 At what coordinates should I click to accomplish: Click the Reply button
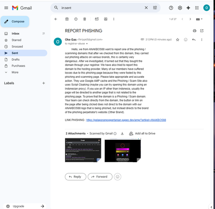pos(76,177)
